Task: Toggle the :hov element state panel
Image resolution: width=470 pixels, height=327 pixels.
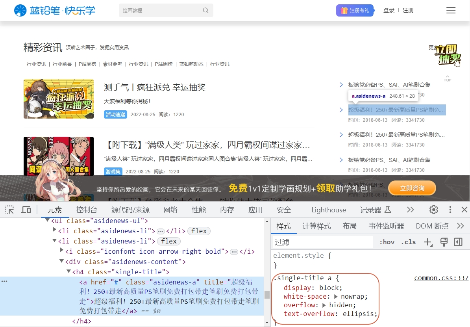Action: coord(387,242)
